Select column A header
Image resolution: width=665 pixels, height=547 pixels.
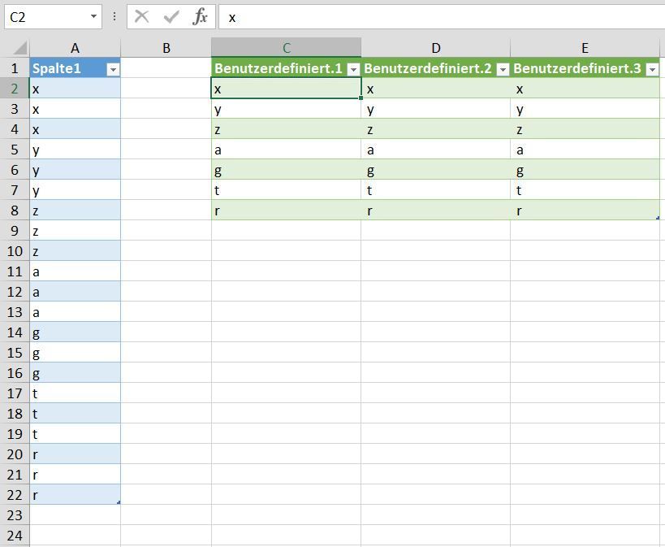click(75, 48)
